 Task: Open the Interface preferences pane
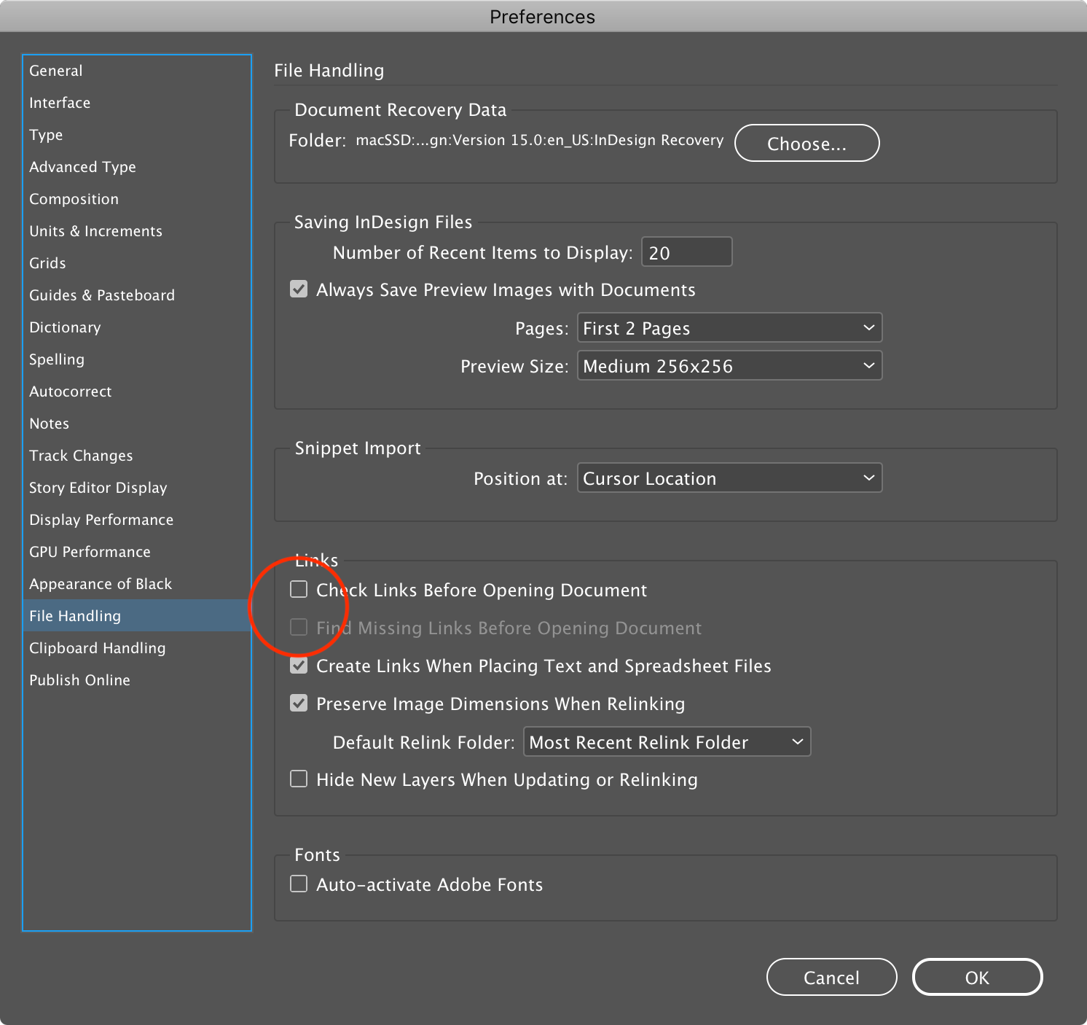(x=60, y=102)
